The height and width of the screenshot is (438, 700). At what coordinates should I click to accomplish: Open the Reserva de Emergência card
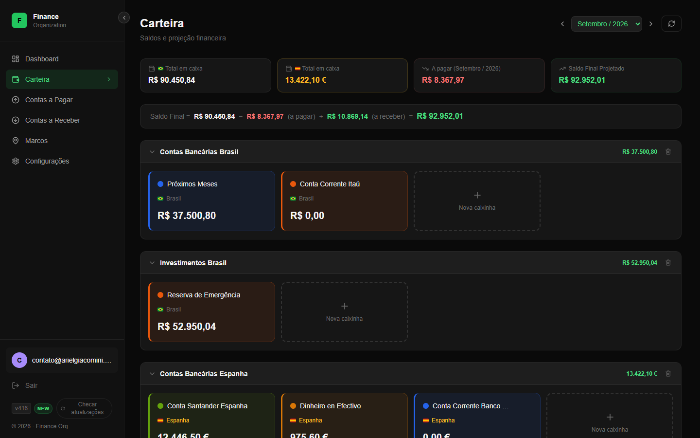(211, 312)
